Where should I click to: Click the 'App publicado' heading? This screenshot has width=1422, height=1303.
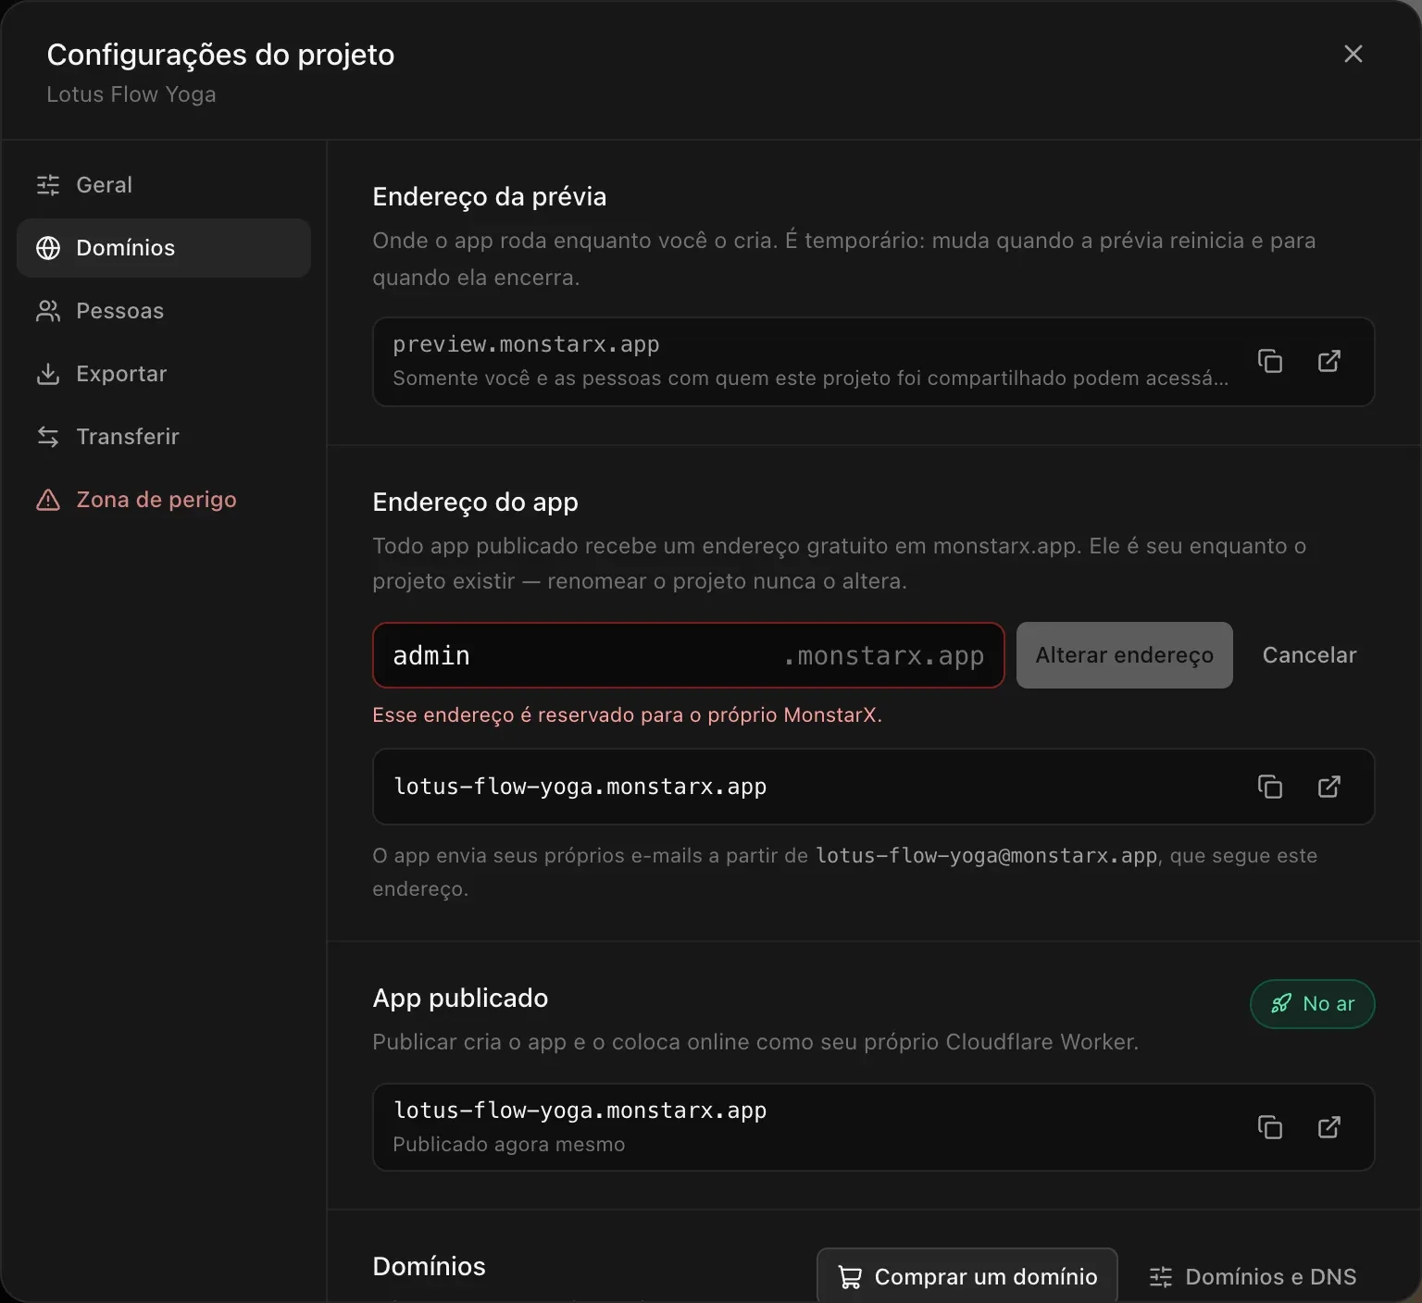(x=460, y=999)
